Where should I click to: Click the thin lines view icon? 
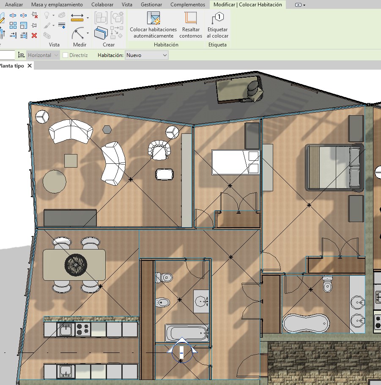point(62,25)
